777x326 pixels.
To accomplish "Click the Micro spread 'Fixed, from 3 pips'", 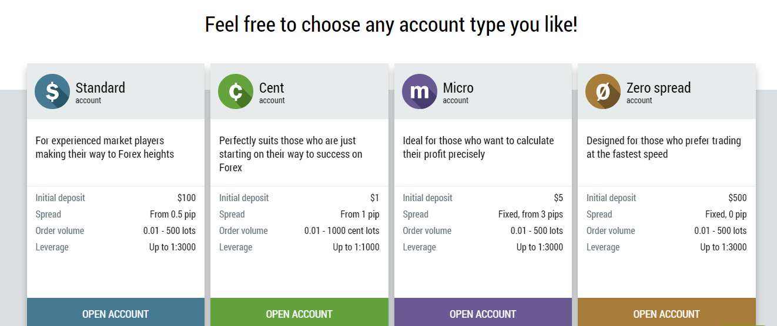I will 530,215.
